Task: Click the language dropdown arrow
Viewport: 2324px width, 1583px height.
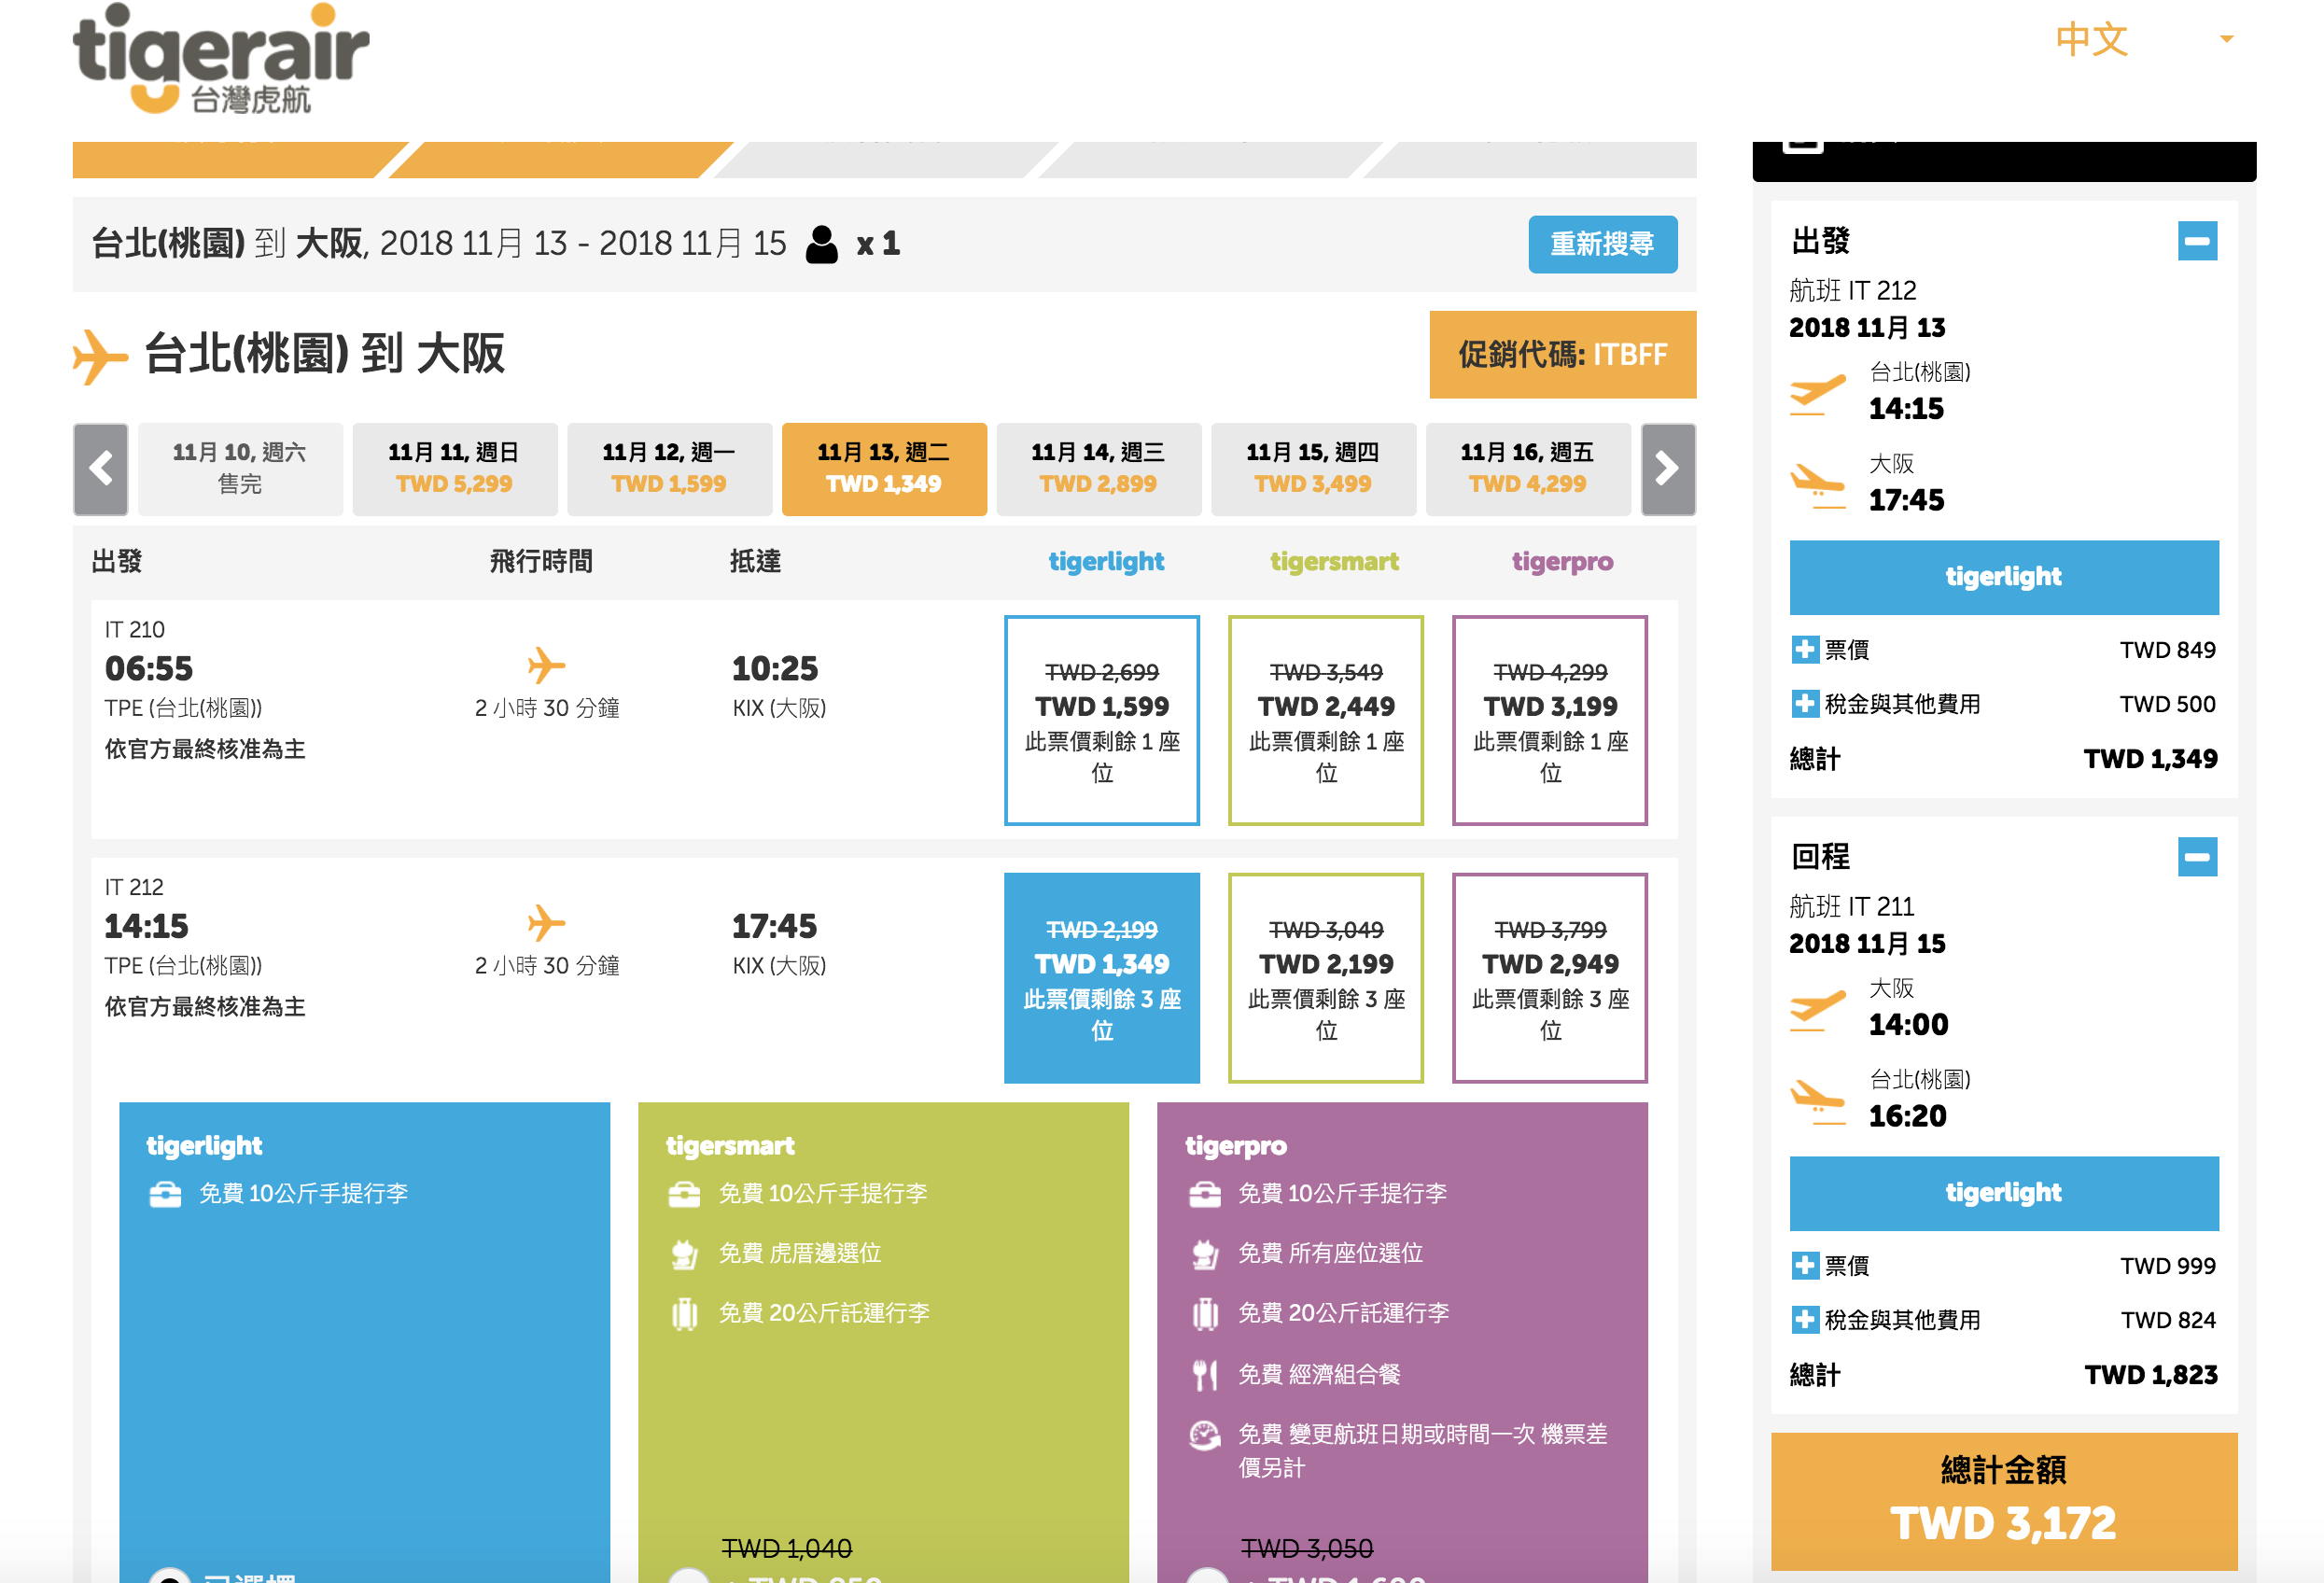Action: pos(2226,39)
